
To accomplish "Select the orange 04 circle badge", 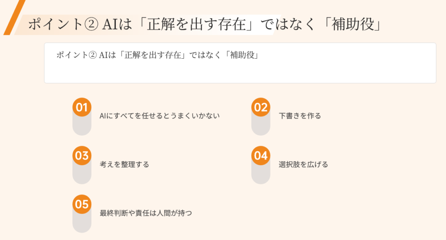I will pyautogui.click(x=260, y=156).
